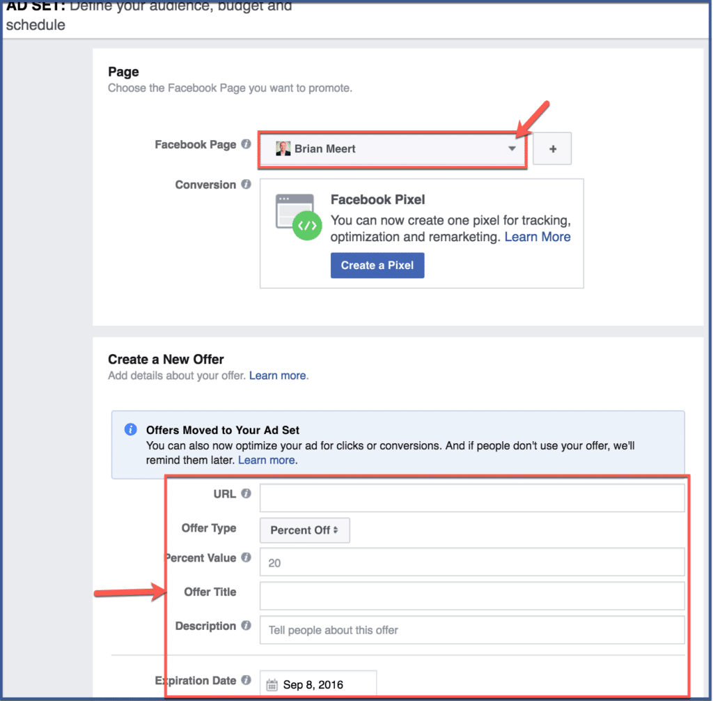Click into the Offer Title input field
713x701 pixels.
472,596
